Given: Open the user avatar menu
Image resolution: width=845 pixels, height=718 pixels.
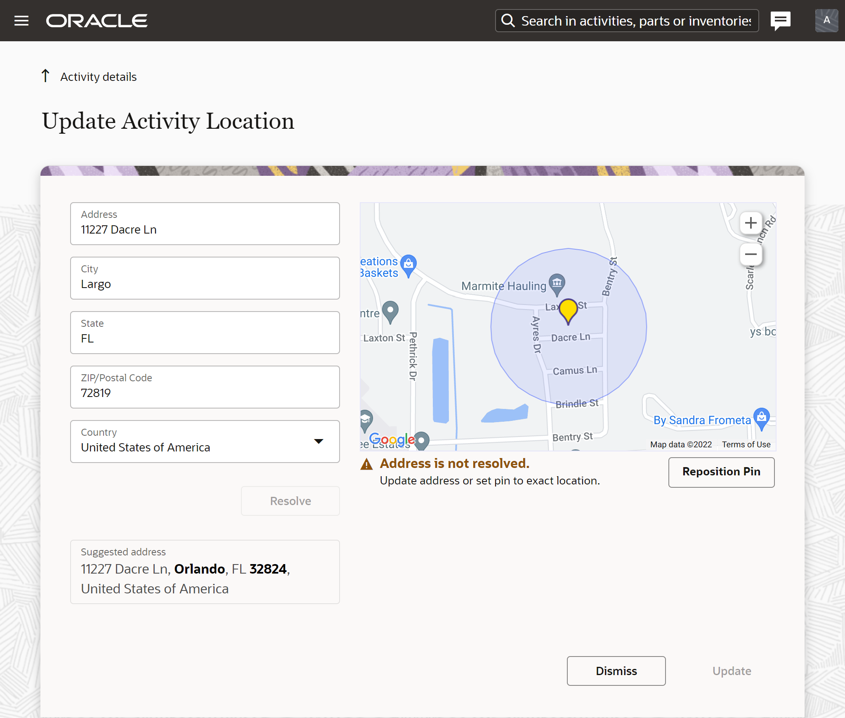Looking at the screenshot, I should (x=826, y=20).
